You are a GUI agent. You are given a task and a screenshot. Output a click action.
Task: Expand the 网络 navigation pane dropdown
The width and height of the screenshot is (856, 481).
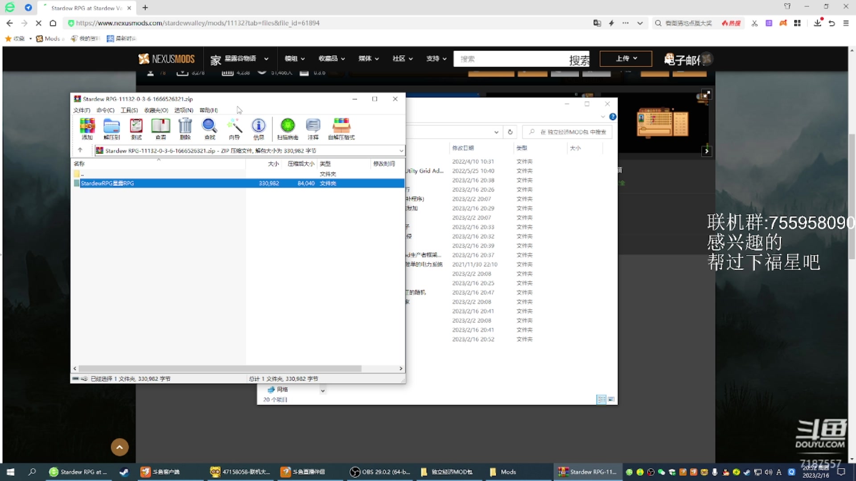pos(323,391)
